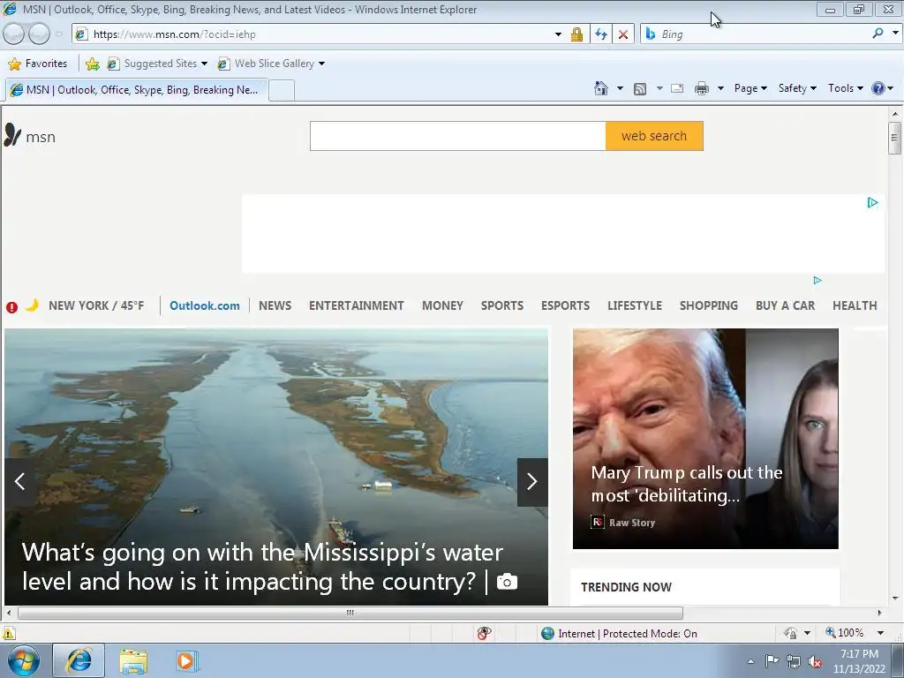
Task: Click the security lock icon in address bar
Action: (576, 34)
